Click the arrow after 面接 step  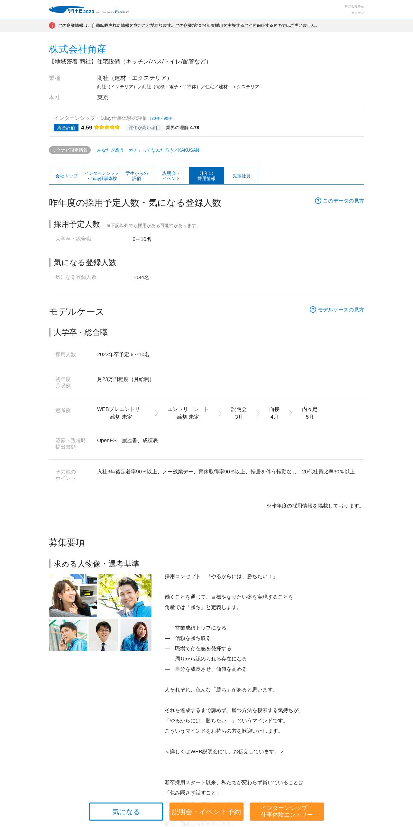point(291,413)
